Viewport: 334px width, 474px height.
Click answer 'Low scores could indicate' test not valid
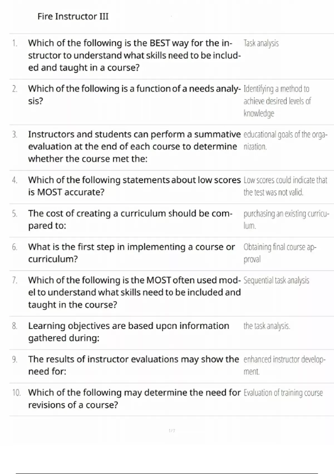coord(286,186)
